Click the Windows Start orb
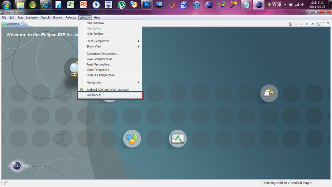This screenshot has width=332, height=187. coord(6,5)
